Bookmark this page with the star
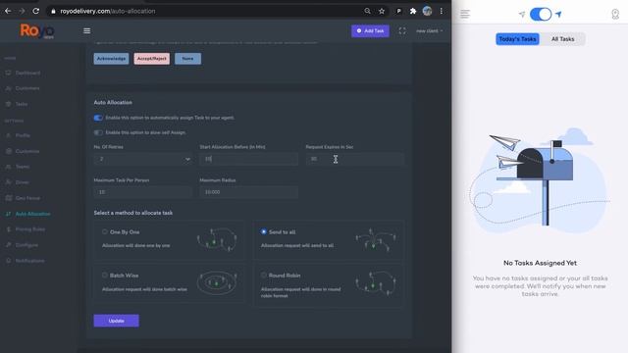This screenshot has width=628, height=353. click(382, 11)
